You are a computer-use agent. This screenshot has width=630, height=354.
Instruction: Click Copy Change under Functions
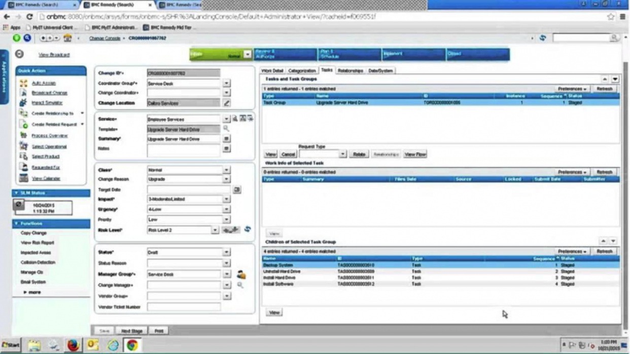[x=33, y=233]
